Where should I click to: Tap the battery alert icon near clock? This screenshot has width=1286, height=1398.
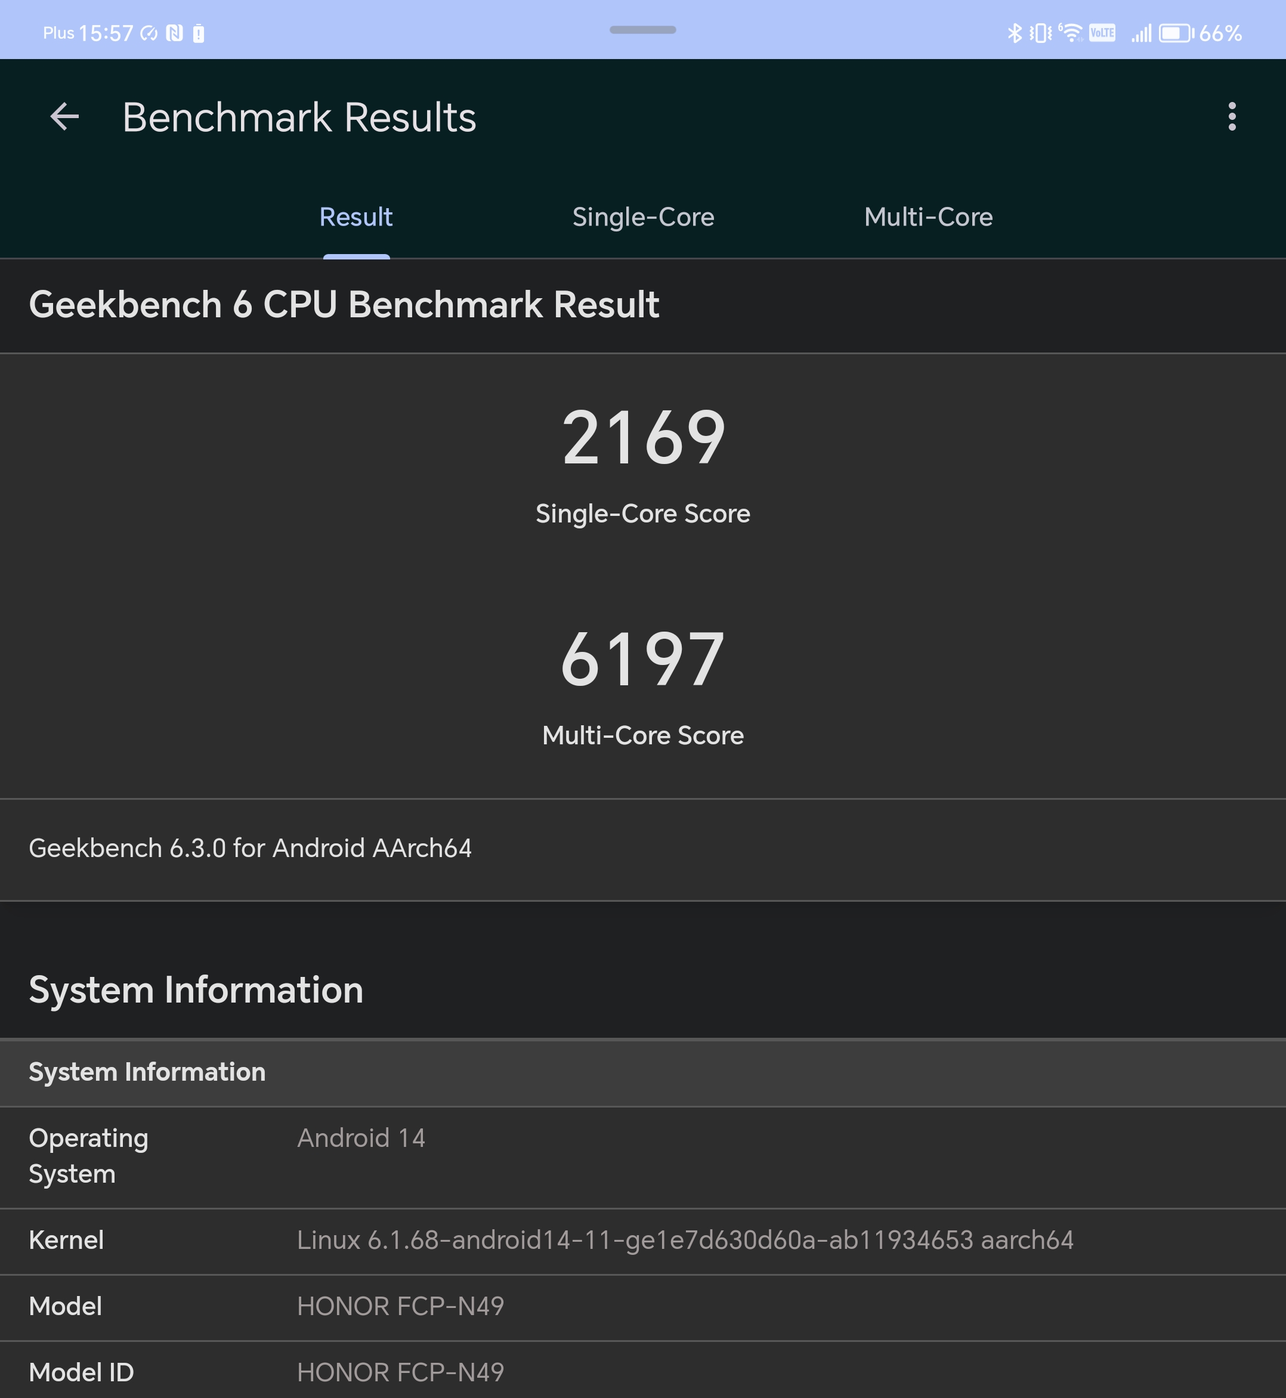tap(198, 33)
